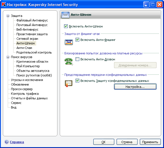Open the Справка help link
Screen dimensions: 164x148
(17, 142)
